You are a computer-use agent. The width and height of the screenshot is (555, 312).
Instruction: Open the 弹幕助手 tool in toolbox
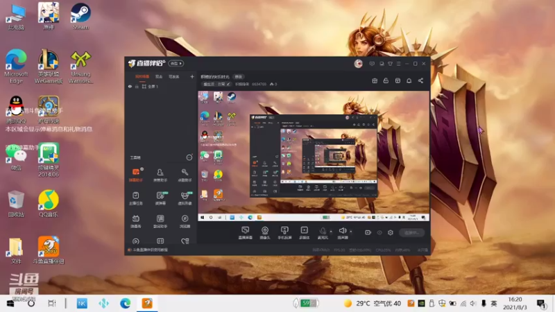coord(136,175)
